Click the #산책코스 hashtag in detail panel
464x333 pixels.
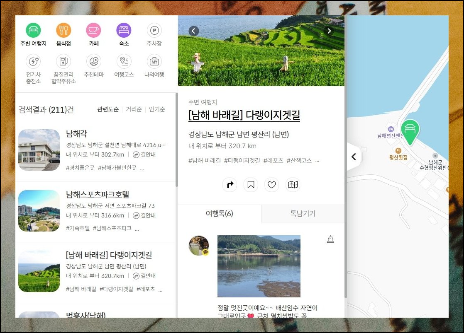click(299, 161)
